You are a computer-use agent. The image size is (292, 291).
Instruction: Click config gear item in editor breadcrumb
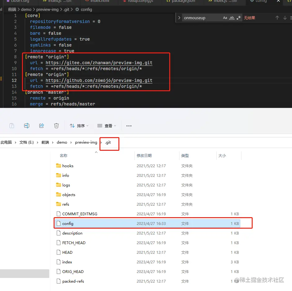click(84, 10)
